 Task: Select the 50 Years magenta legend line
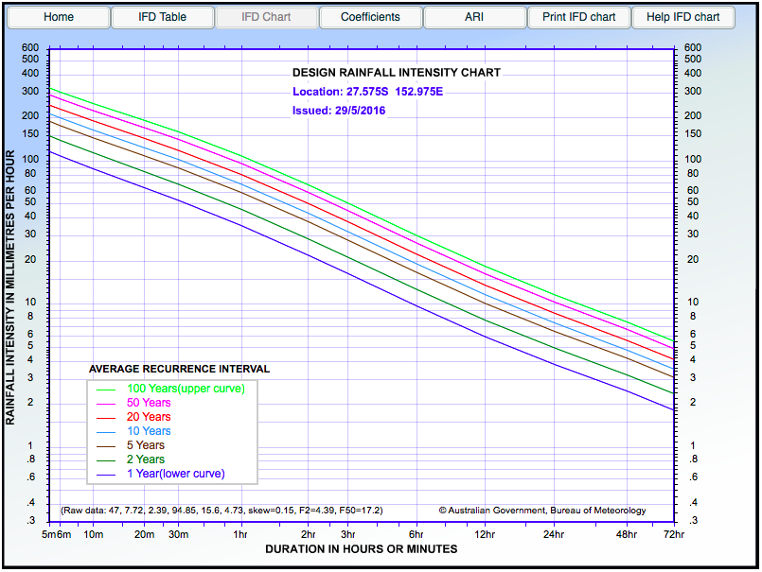tap(148, 403)
